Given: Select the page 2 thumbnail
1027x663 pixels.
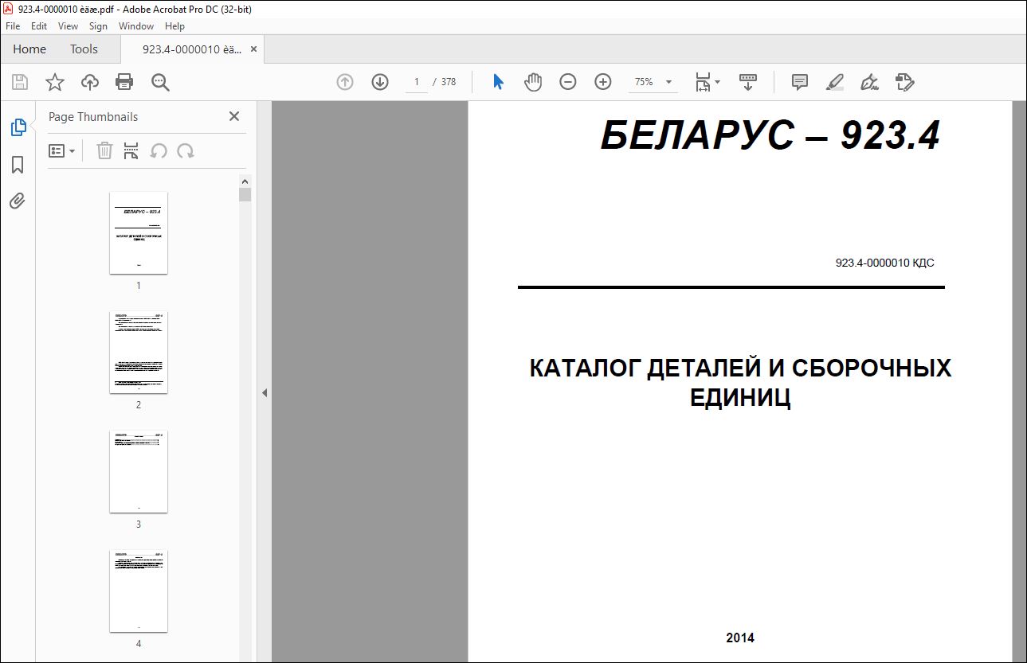Looking at the screenshot, I should [x=139, y=352].
